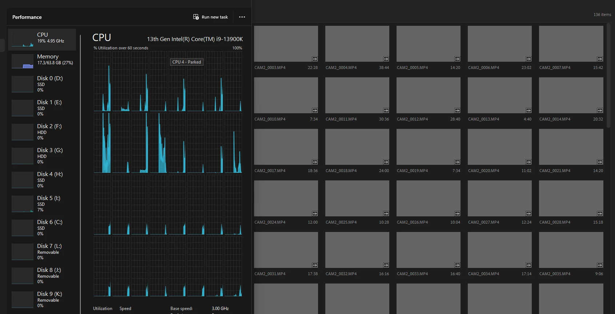Click the 13th Gen Intel Core i9-13900K label
615x314 pixels.
(x=195, y=39)
